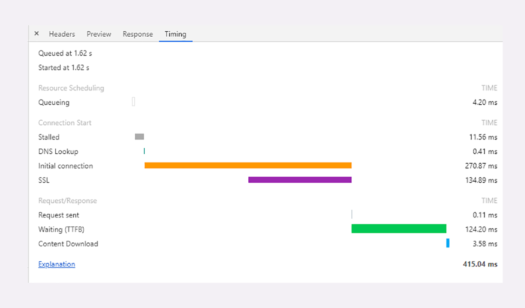Click the orange Initial connection bar
The height and width of the screenshot is (308, 525).
(x=248, y=166)
